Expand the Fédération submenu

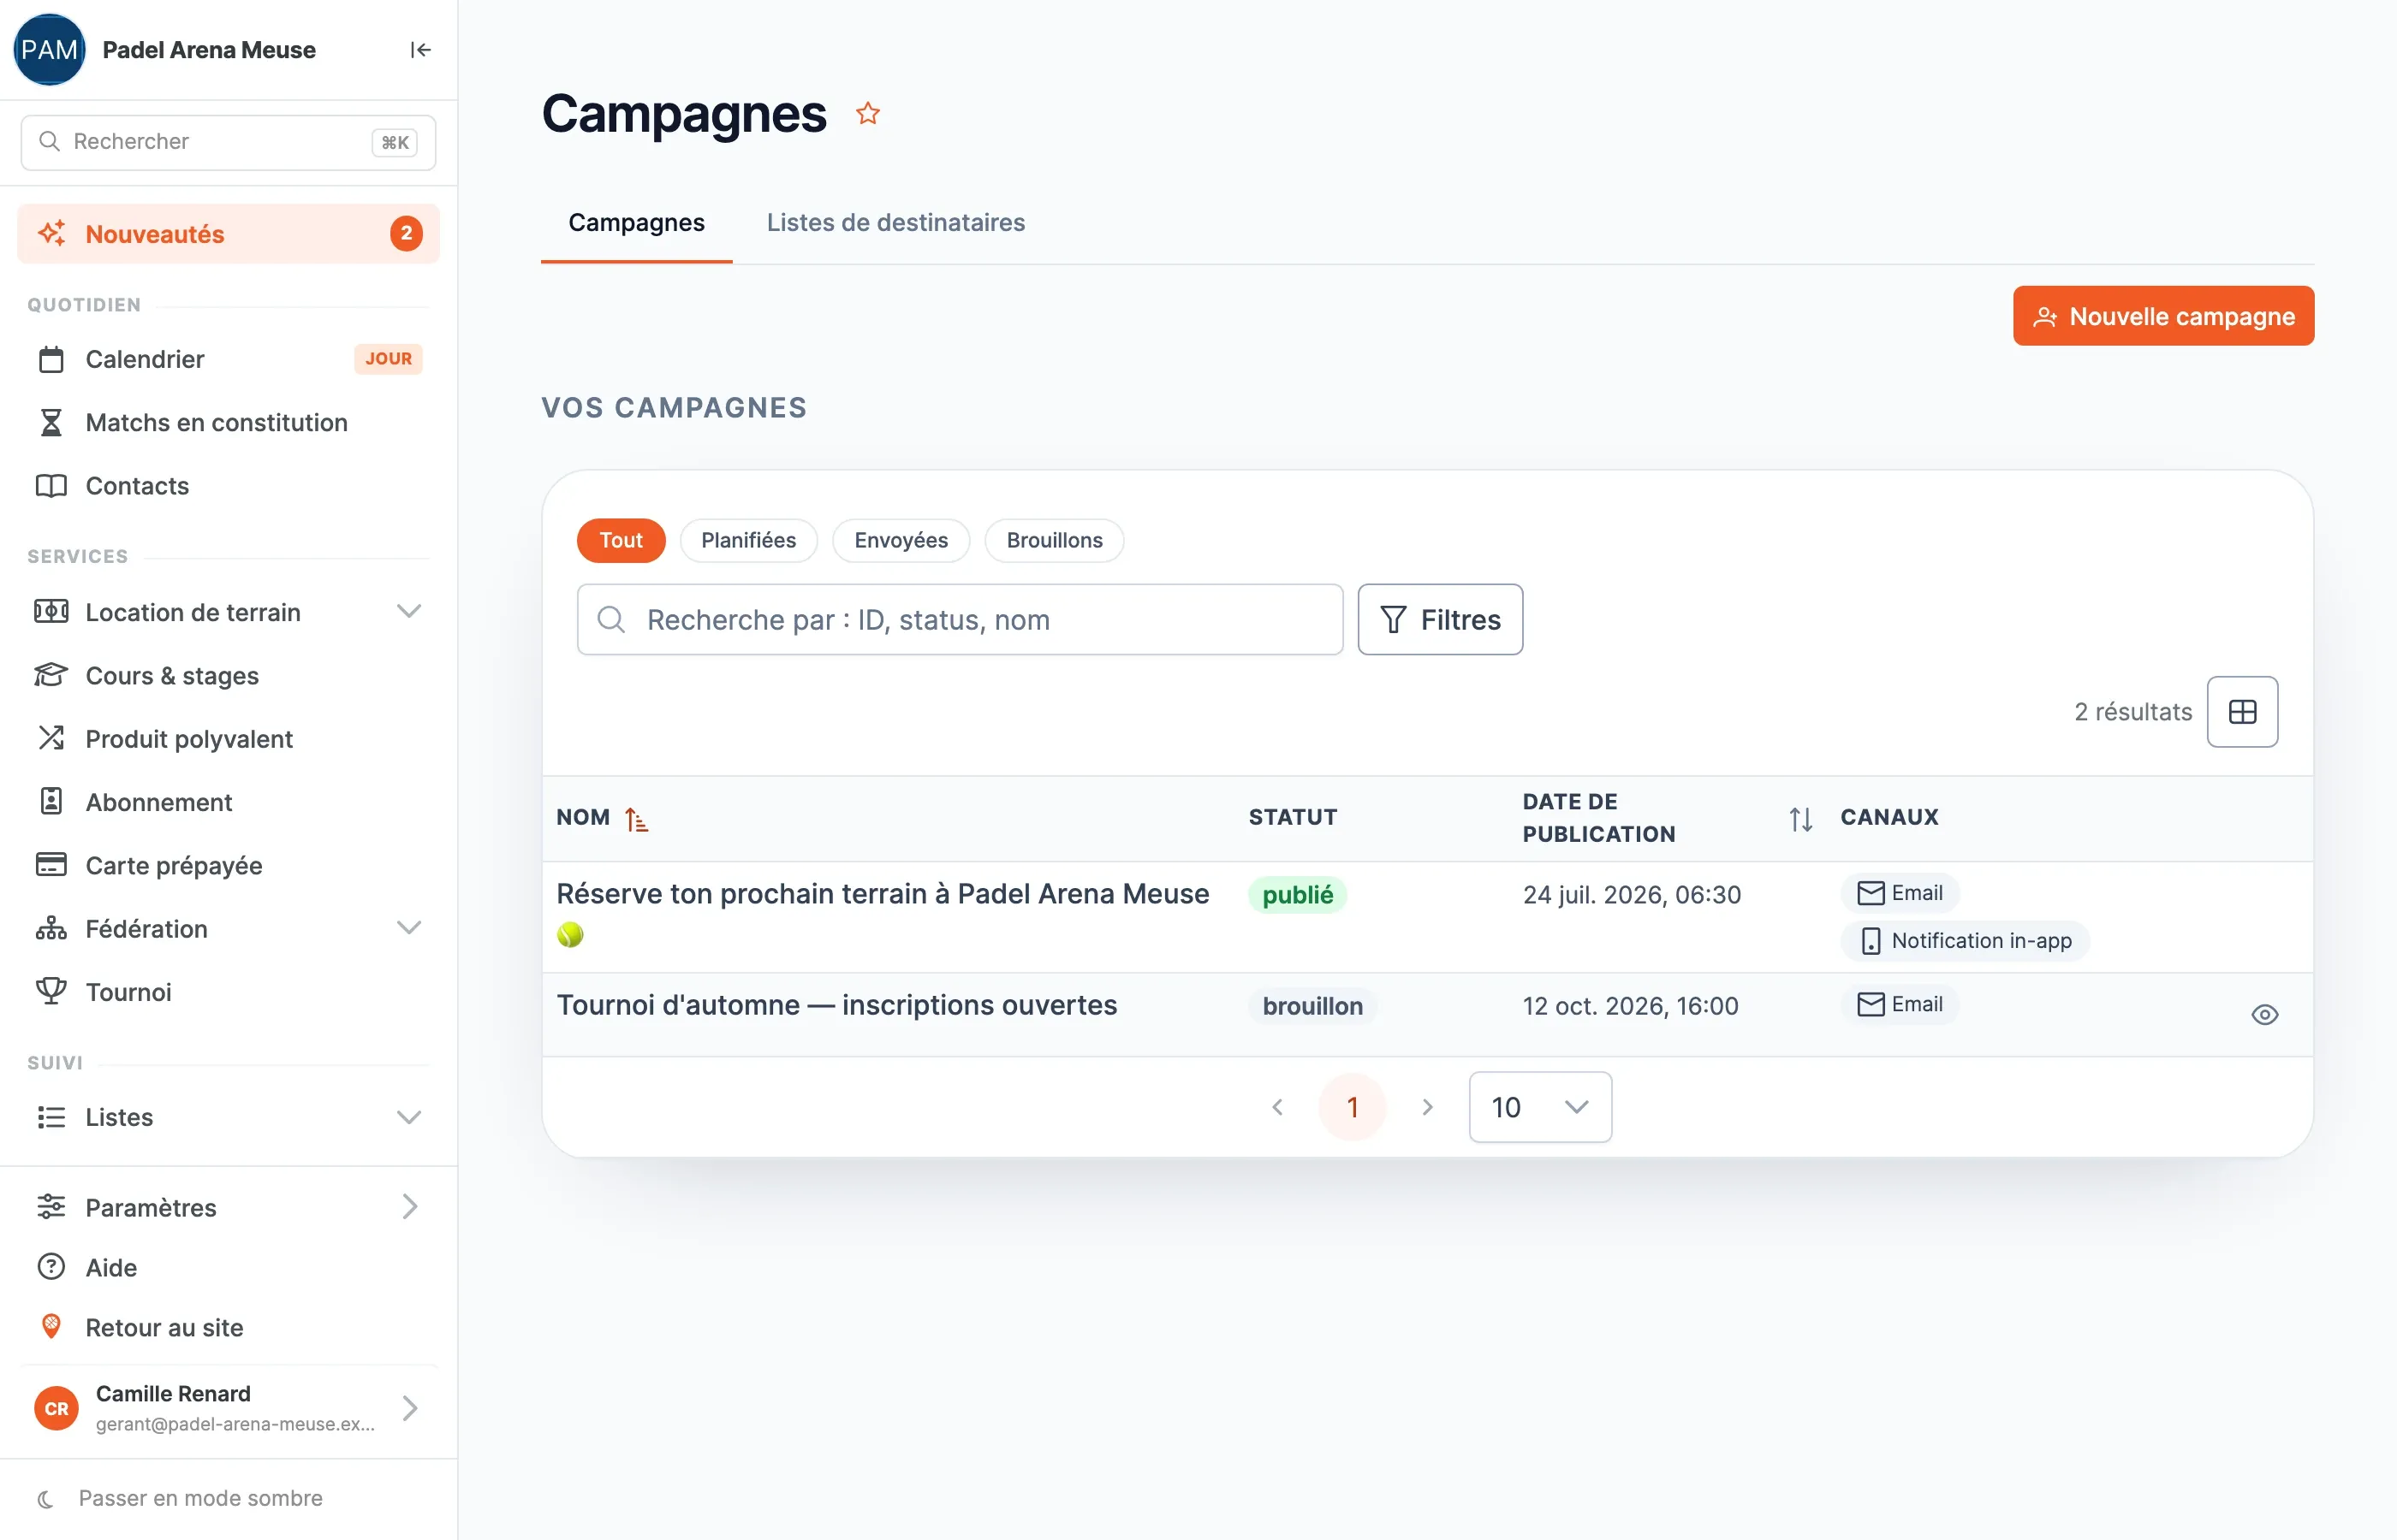point(408,928)
